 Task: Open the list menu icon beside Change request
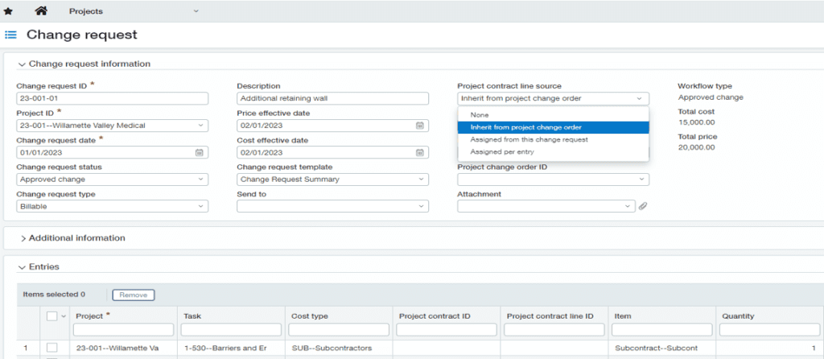coord(11,35)
